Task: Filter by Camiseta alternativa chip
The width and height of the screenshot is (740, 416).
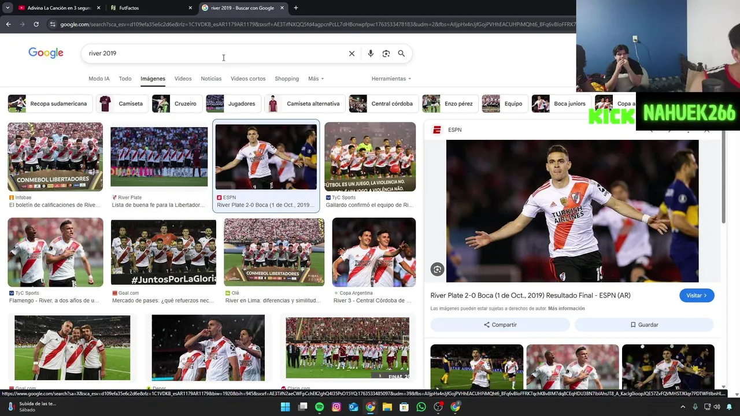Action: click(x=305, y=104)
